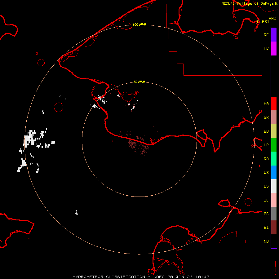The image size is (279, 279).
Task: Click the BI legend label
Action: click(x=266, y=228)
